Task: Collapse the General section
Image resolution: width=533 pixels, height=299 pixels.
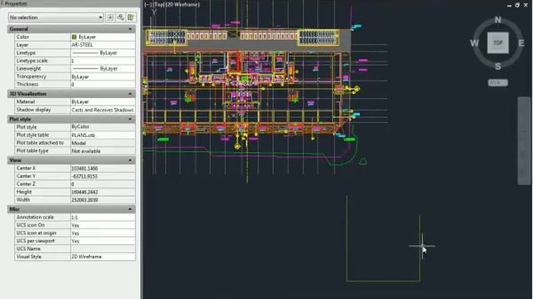Action: click(x=130, y=29)
